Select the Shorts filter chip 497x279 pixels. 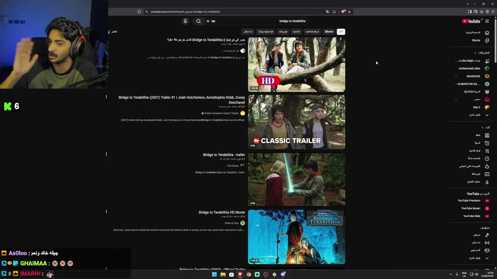click(x=329, y=32)
